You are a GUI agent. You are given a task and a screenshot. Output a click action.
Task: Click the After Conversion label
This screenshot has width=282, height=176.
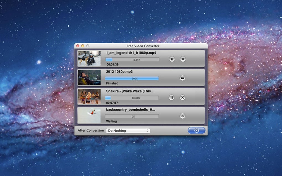(x=91, y=130)
